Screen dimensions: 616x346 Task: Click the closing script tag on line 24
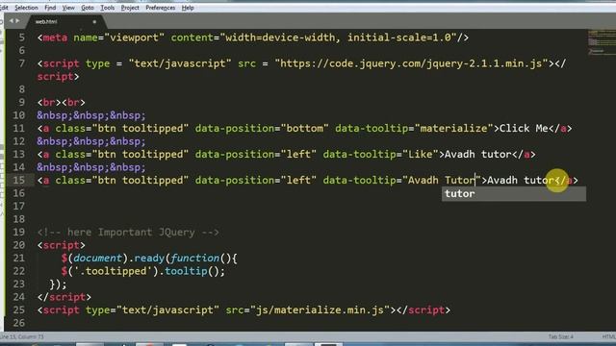pyautogui.click(x=64, y=297)
